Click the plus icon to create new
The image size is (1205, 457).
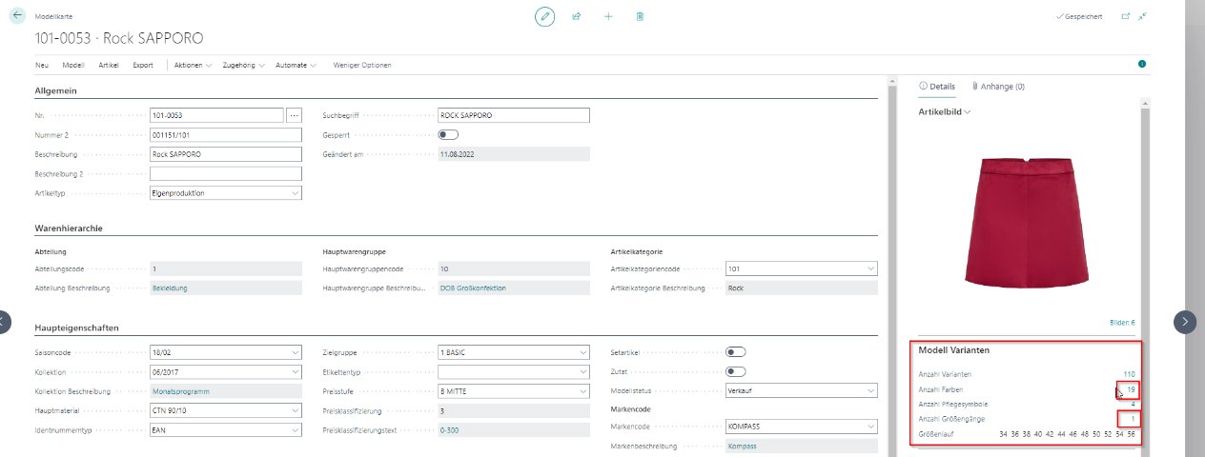pyautogui.click(x=608, y=16)
